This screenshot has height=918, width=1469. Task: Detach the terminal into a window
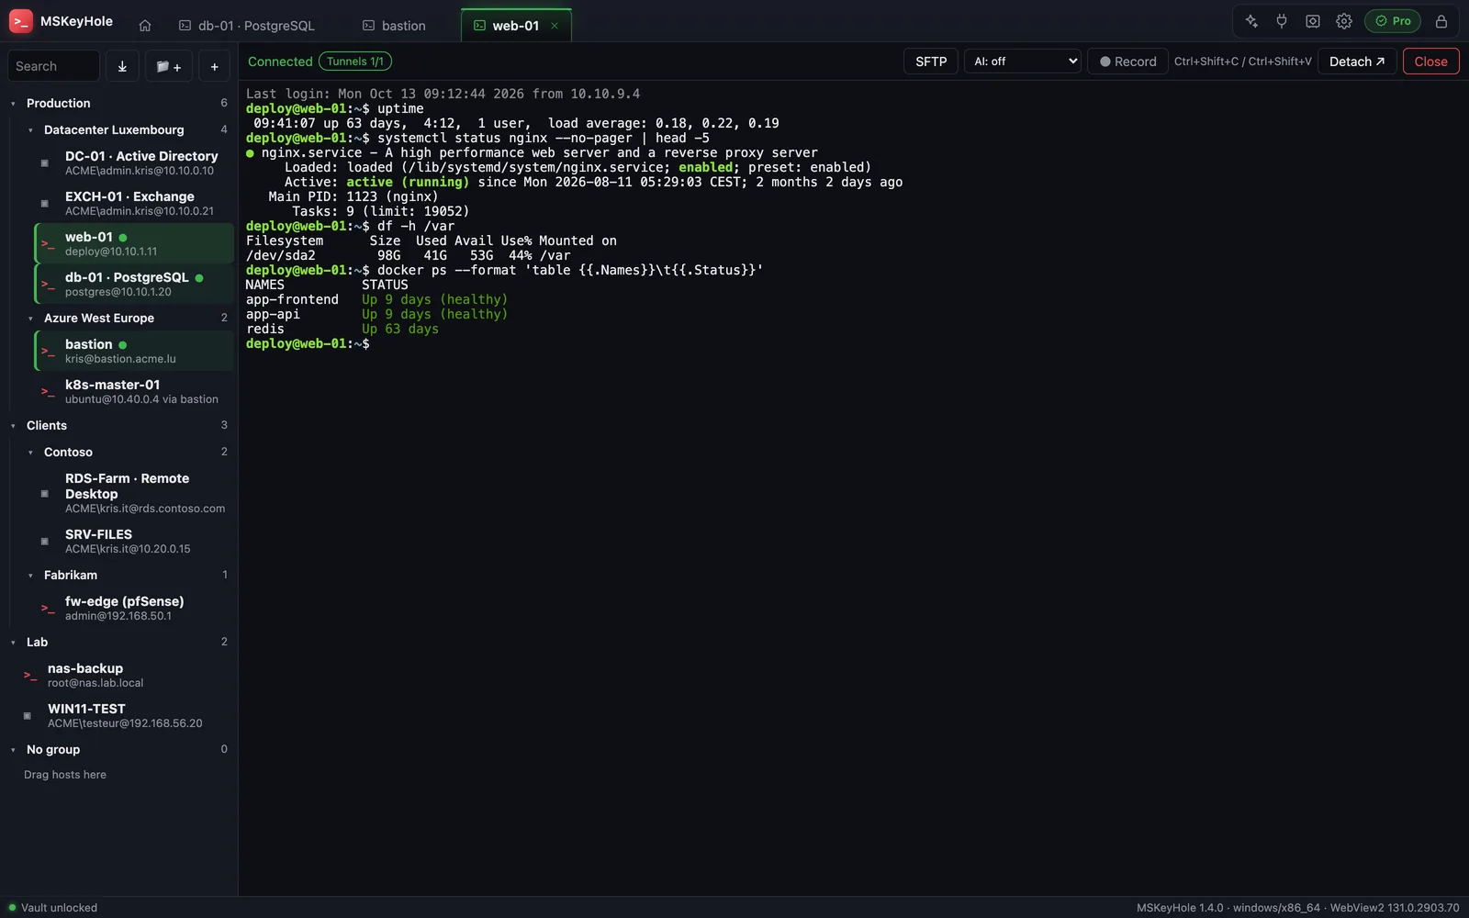1357,62
